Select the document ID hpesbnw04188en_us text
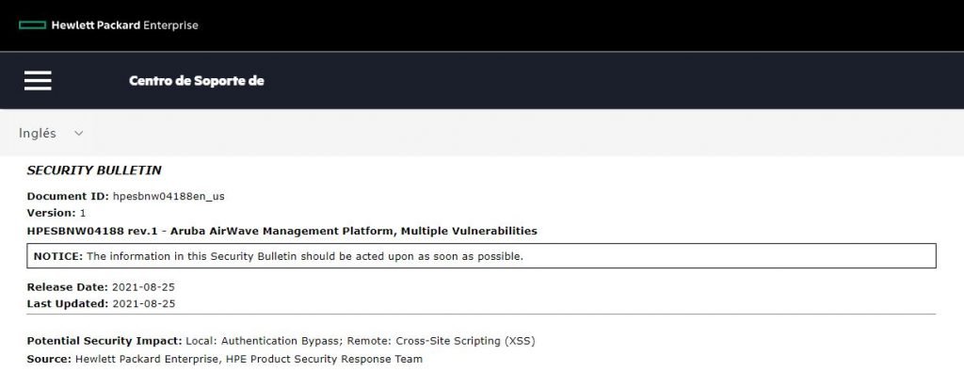964x372 pixels. pos(169,197)
